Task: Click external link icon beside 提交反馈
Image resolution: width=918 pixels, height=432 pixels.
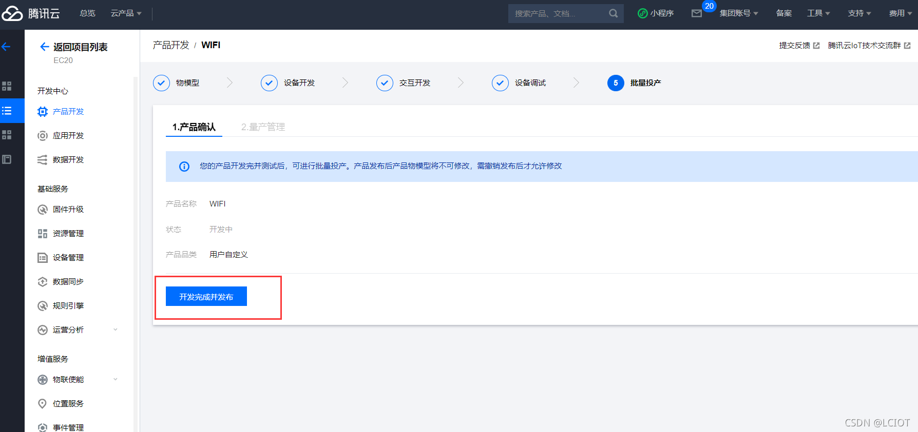Action: [x=816, y=46]
